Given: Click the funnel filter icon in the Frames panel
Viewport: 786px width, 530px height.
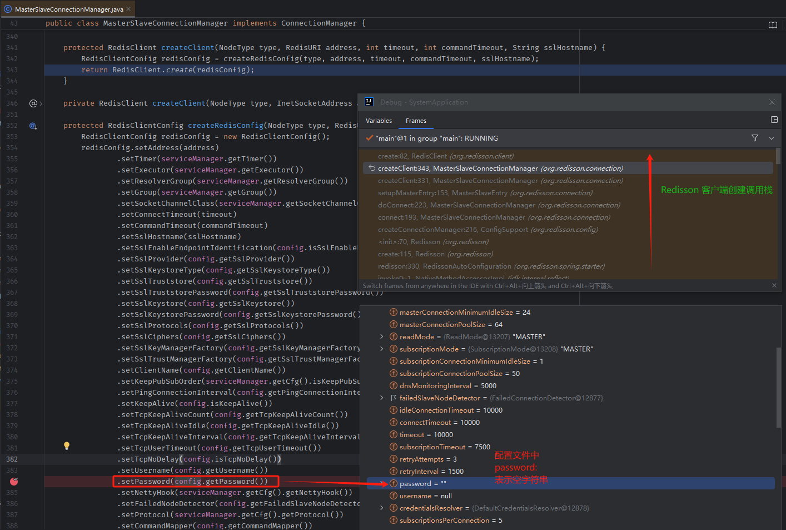Looking at the screenshot, I should pos(754,138).
